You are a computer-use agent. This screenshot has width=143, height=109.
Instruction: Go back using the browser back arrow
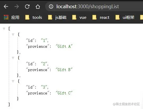(6, 7)
